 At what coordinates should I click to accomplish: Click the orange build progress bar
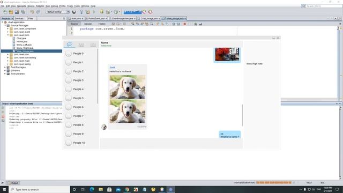[274, 182]
